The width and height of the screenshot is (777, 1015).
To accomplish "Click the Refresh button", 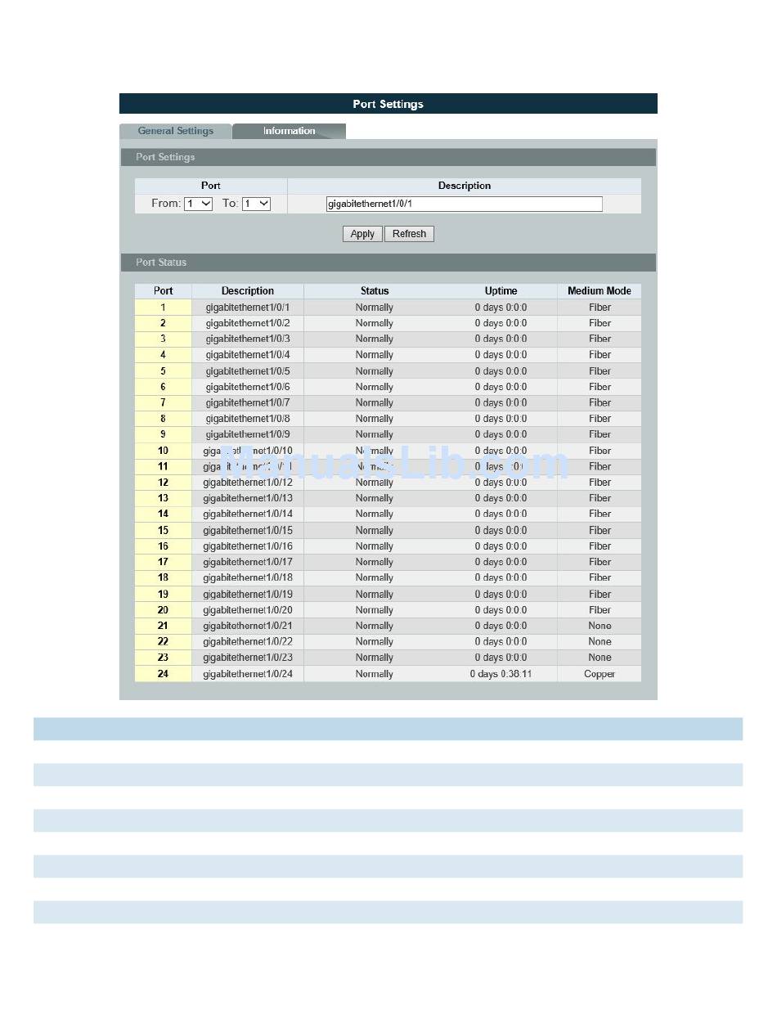I will tap(409, 234).
